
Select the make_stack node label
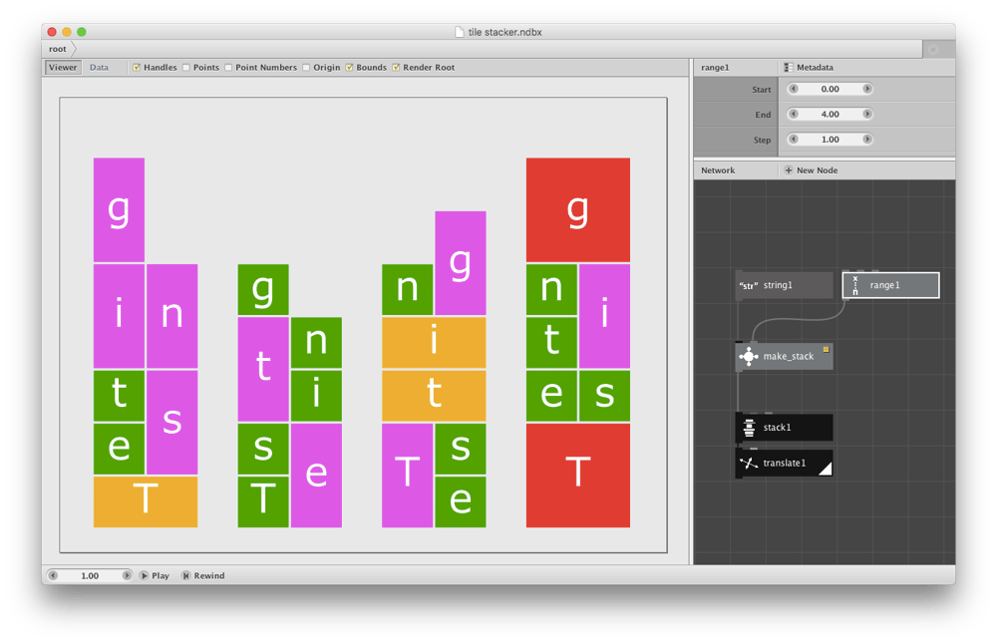tap(789, 357)
